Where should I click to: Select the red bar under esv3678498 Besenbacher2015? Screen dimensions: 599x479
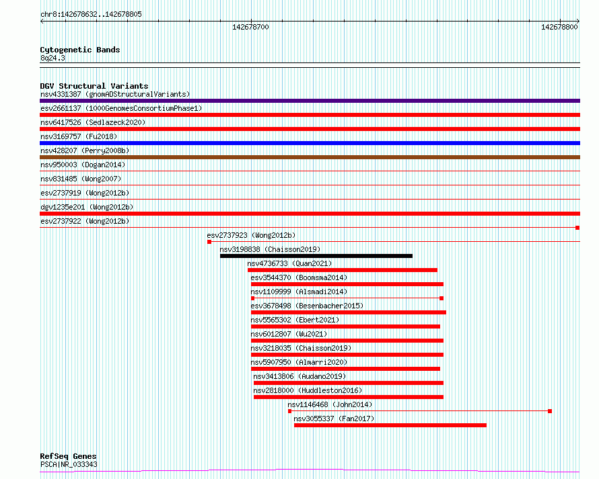tap(349, 312)
